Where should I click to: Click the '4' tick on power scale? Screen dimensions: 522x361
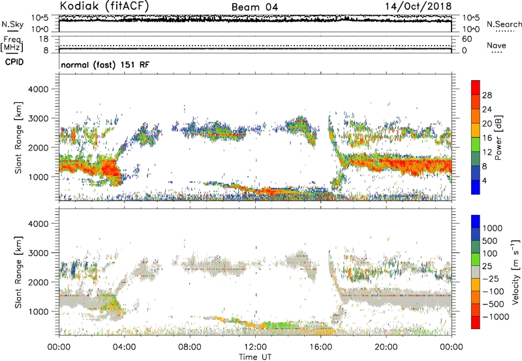[x=484, y=180]
